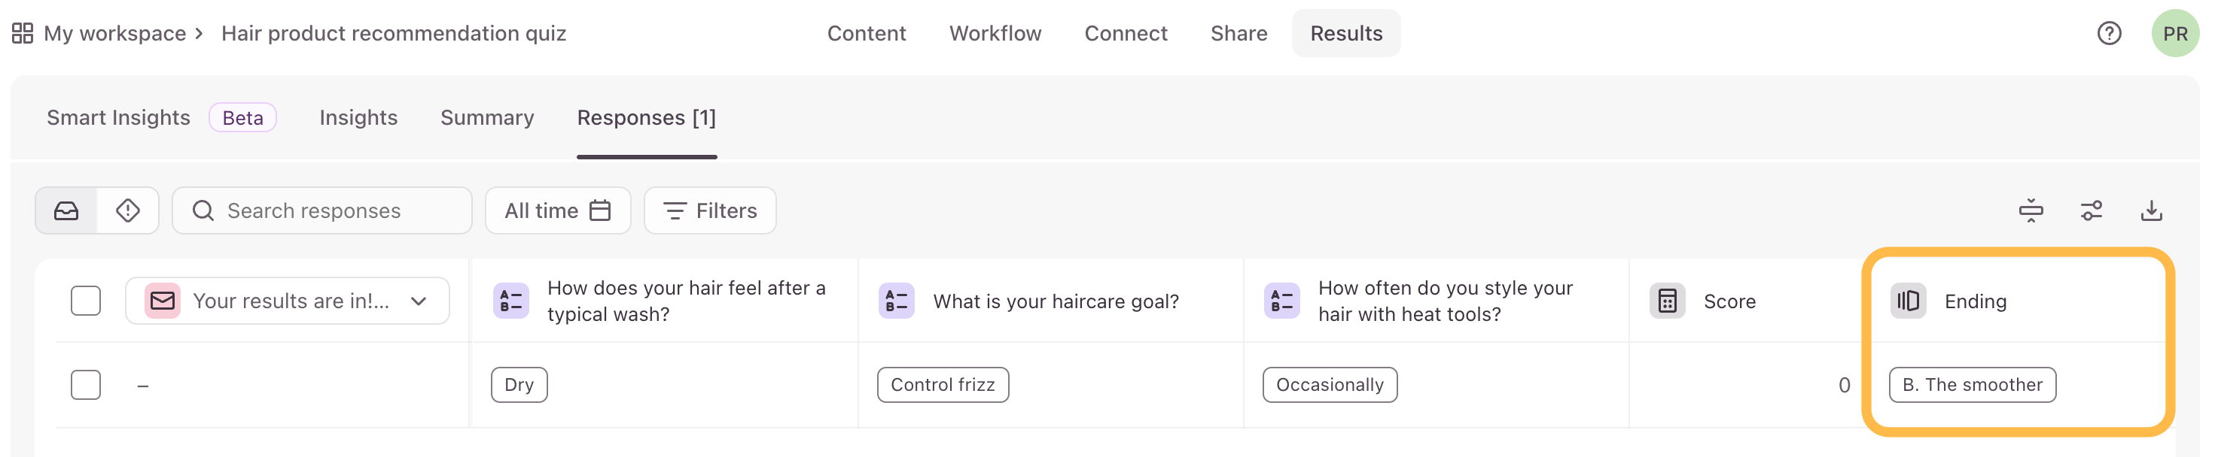Viewport: 2215px width, 457px height.
Task: Focus the Search responses field
Action: coord(322,210)
